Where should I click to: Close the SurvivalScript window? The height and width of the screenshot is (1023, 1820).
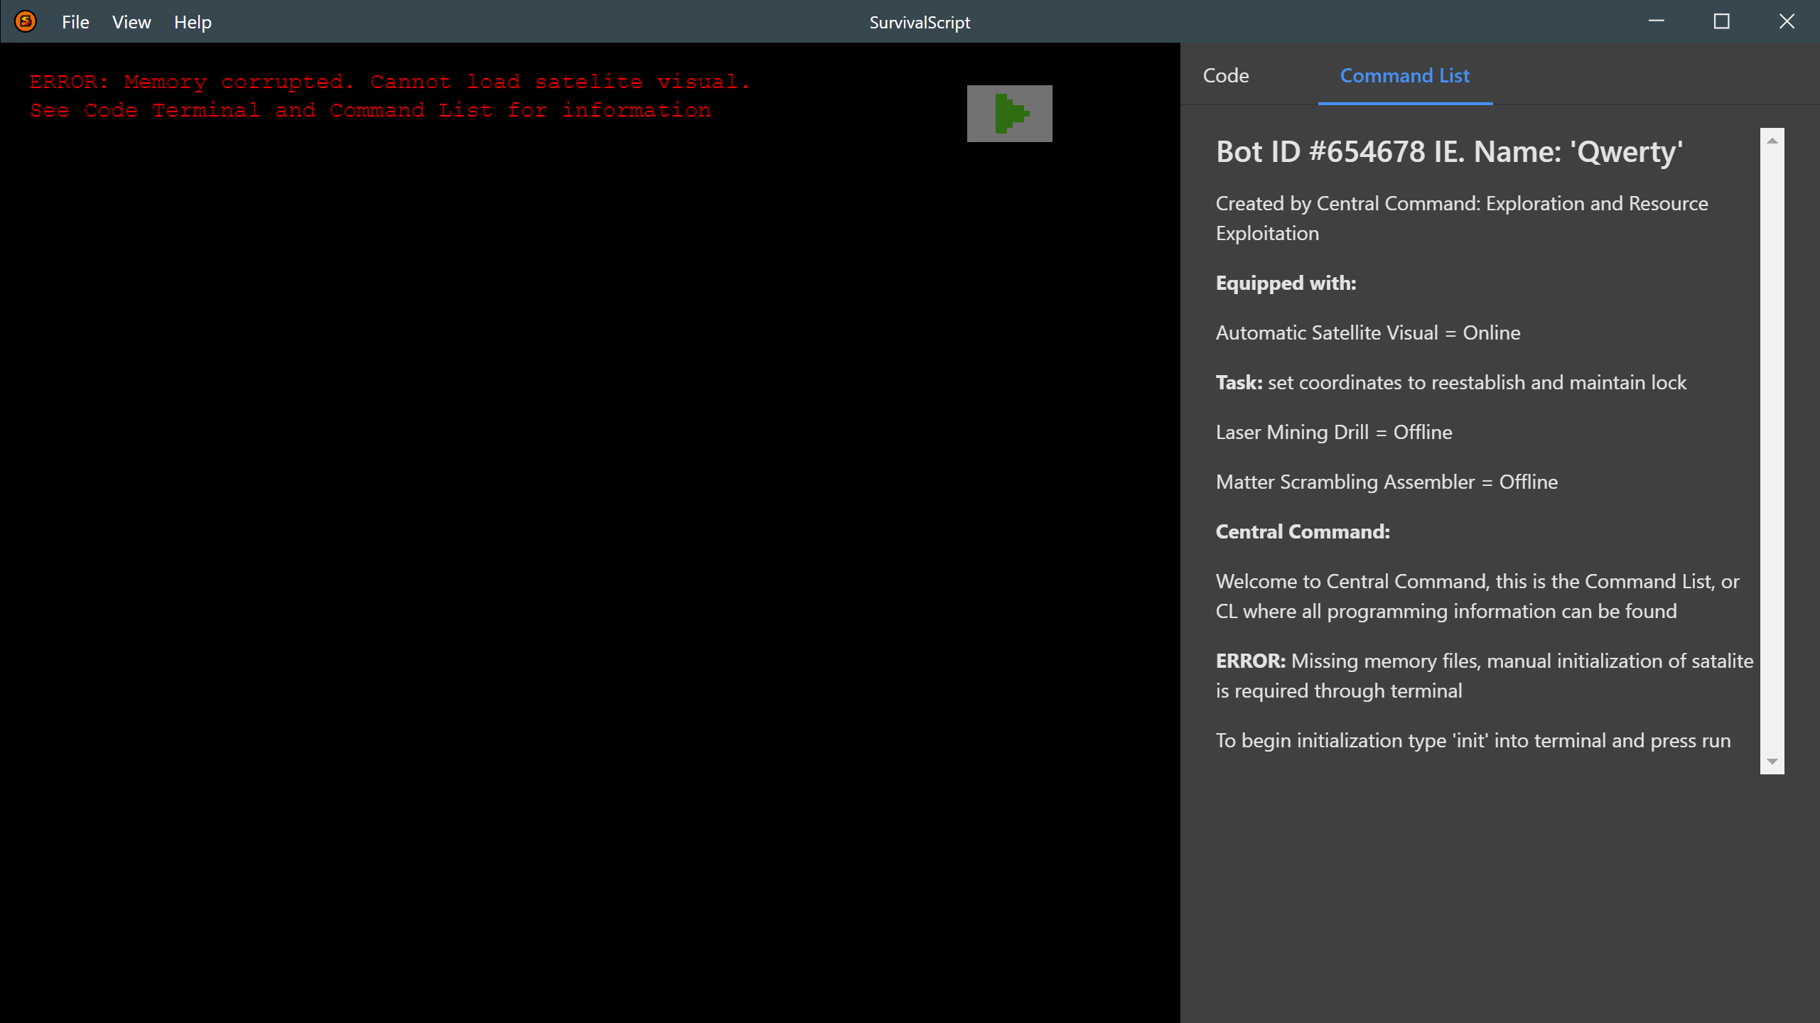(x=1787, y=21)
